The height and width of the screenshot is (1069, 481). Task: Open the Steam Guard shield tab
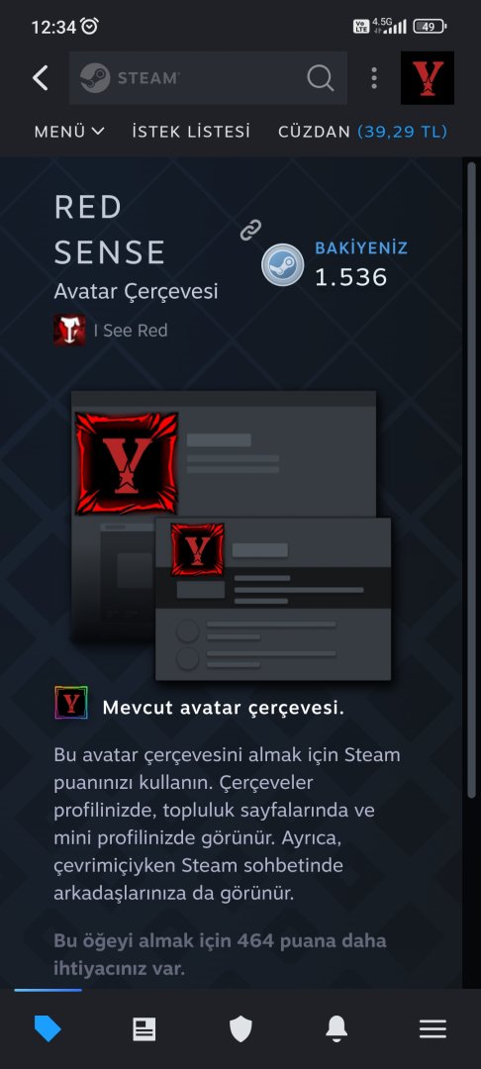(x=240, y=1028)
